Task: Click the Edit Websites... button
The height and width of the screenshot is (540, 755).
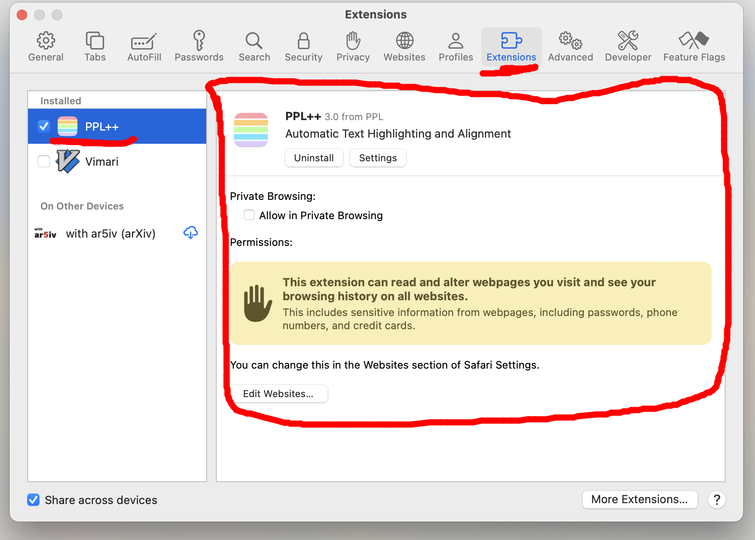Action: [278, 394]
